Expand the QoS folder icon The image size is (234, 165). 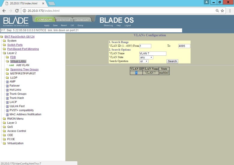coord(4,127)
